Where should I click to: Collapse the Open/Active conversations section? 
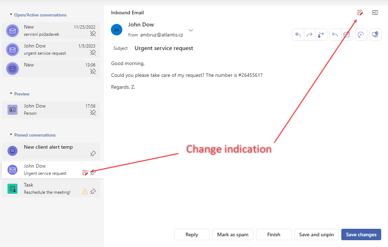coord(11,15)
